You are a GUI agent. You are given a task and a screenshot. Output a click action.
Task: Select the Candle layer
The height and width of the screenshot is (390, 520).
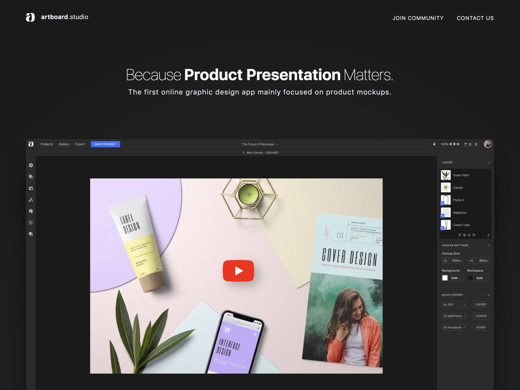[x=465, y=188]
